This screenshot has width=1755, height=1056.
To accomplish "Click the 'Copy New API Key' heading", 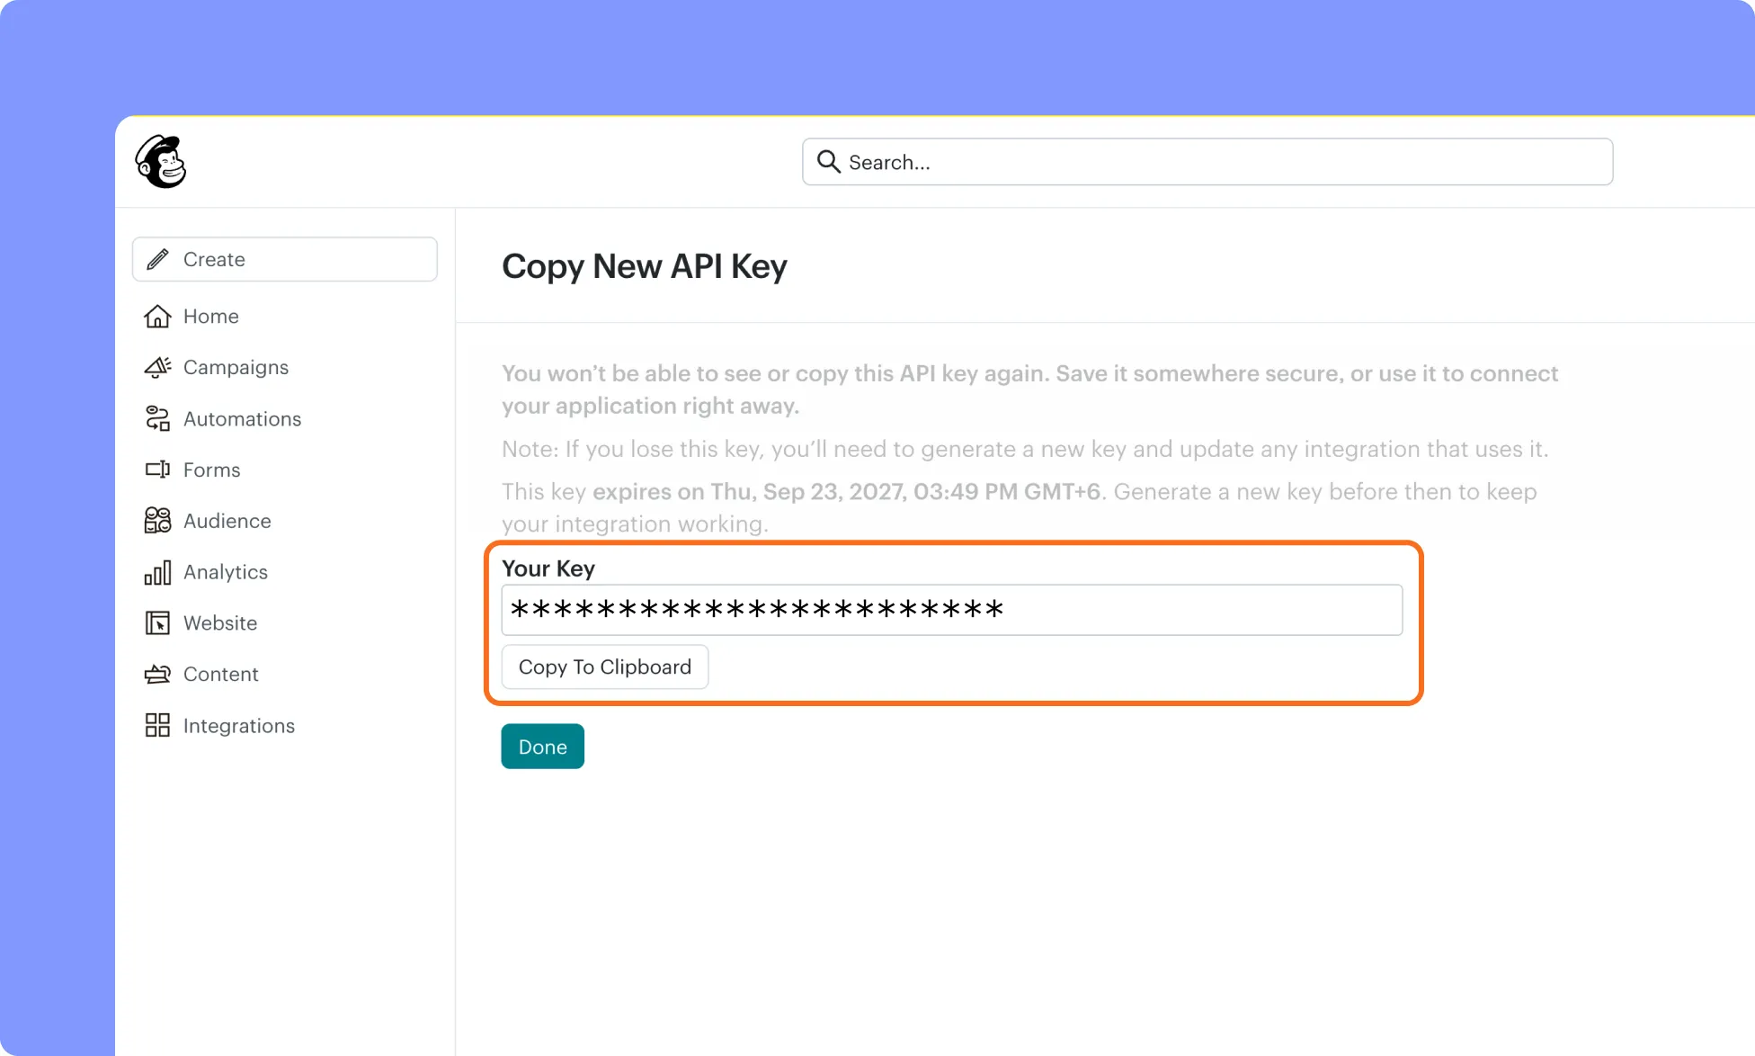I will point(645,266).
